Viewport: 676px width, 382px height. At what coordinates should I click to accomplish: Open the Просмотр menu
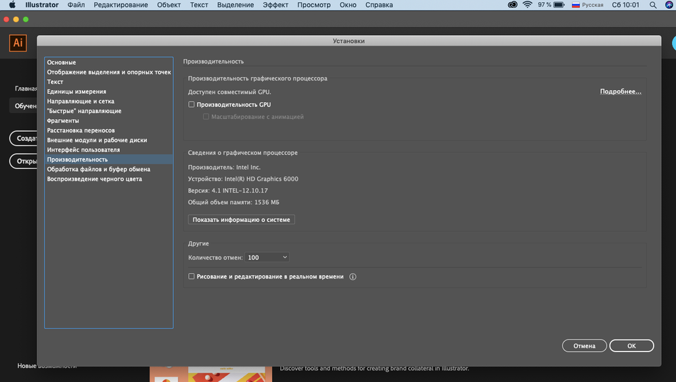click(314, 5)
